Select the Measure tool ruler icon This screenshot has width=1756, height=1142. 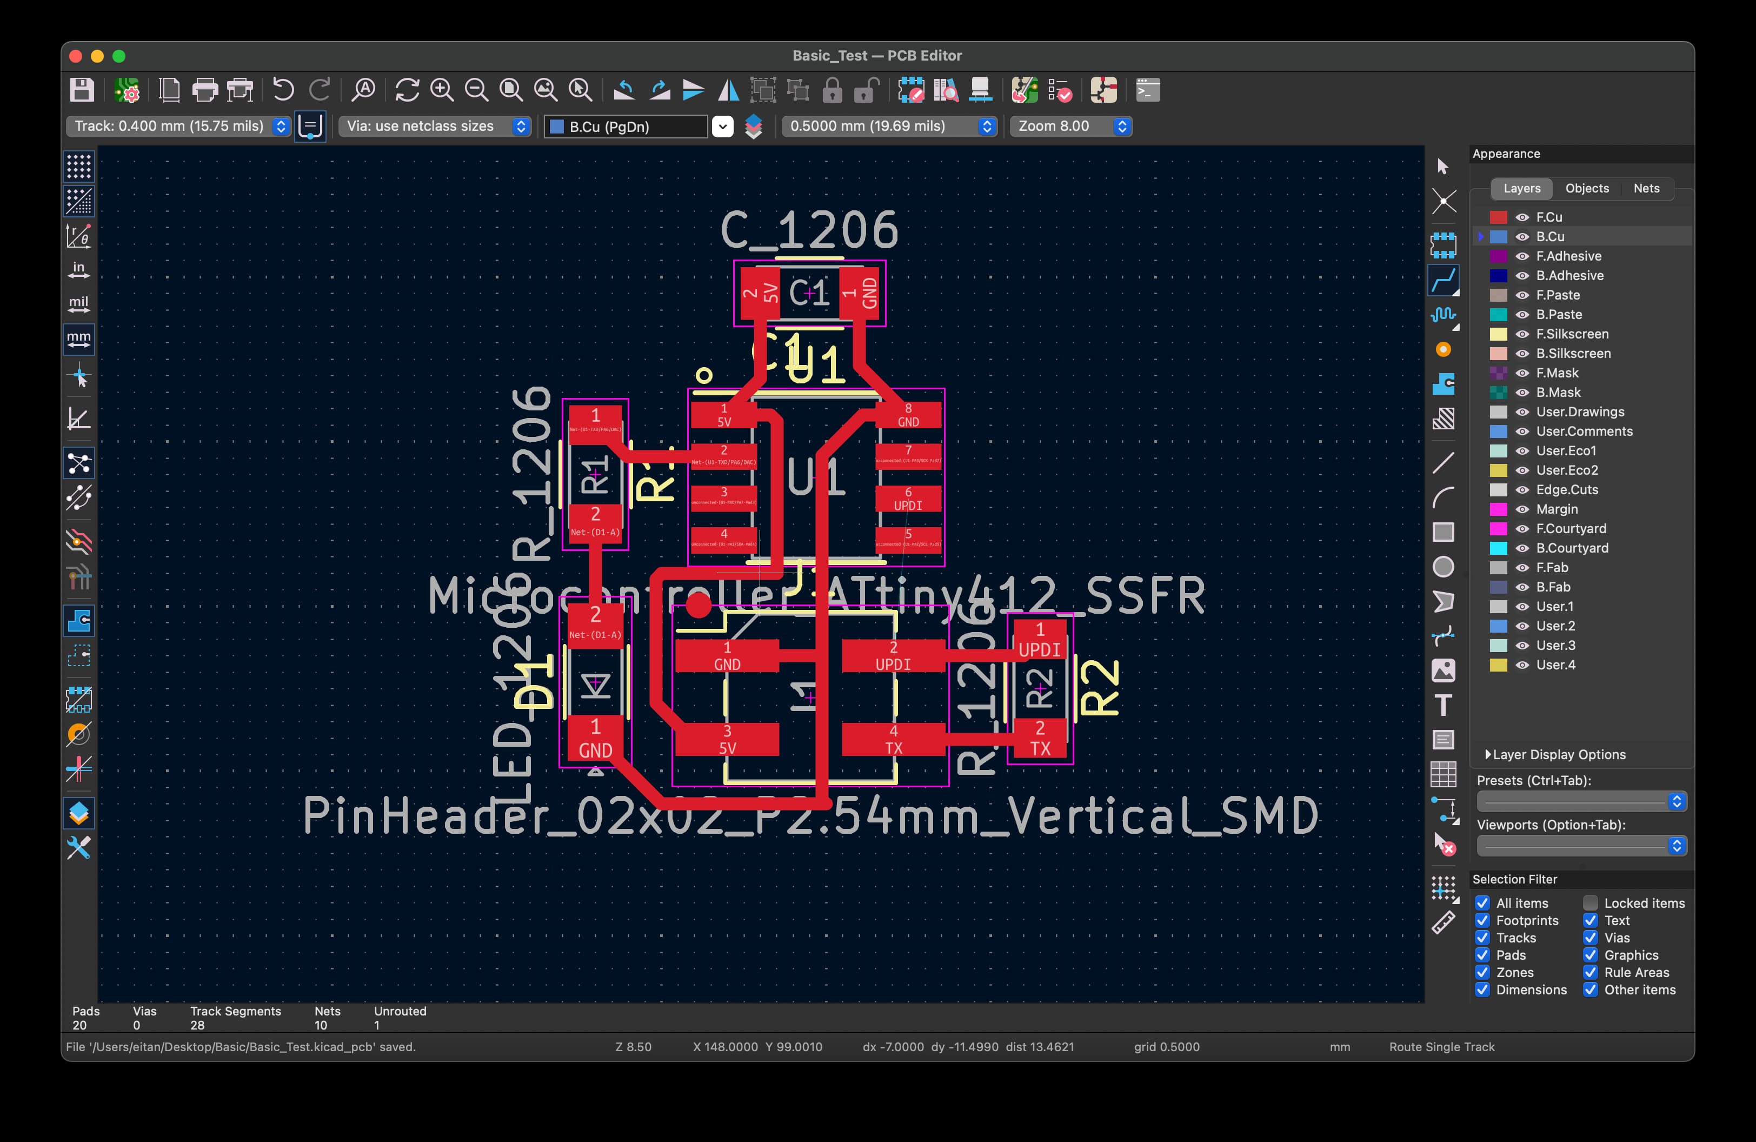1443,922
